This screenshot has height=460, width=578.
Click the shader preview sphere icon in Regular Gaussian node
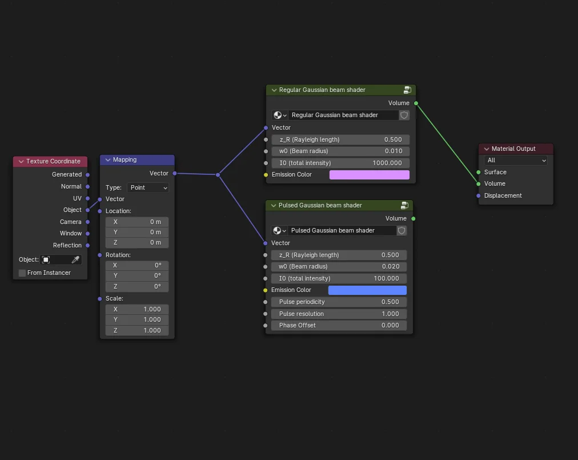coord(277,115)
